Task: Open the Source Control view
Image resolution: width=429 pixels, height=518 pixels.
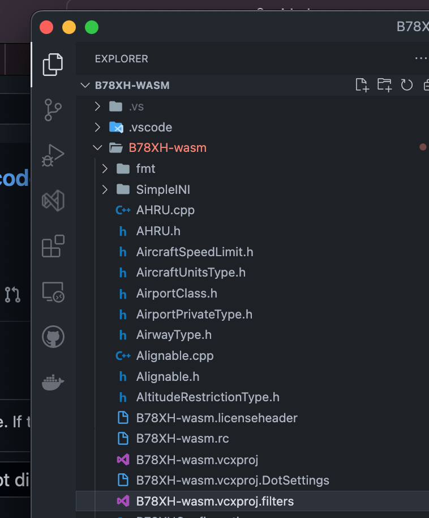Action: tap(53, 109)
